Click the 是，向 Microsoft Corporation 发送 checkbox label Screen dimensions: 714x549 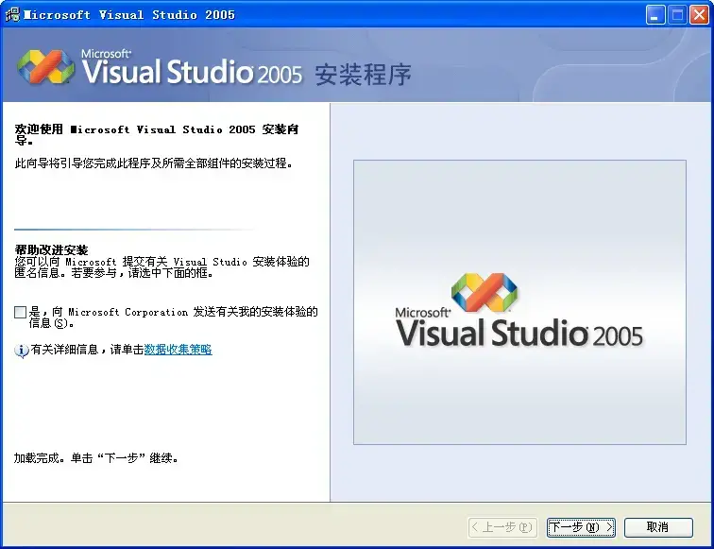click(x=173, y=317)
